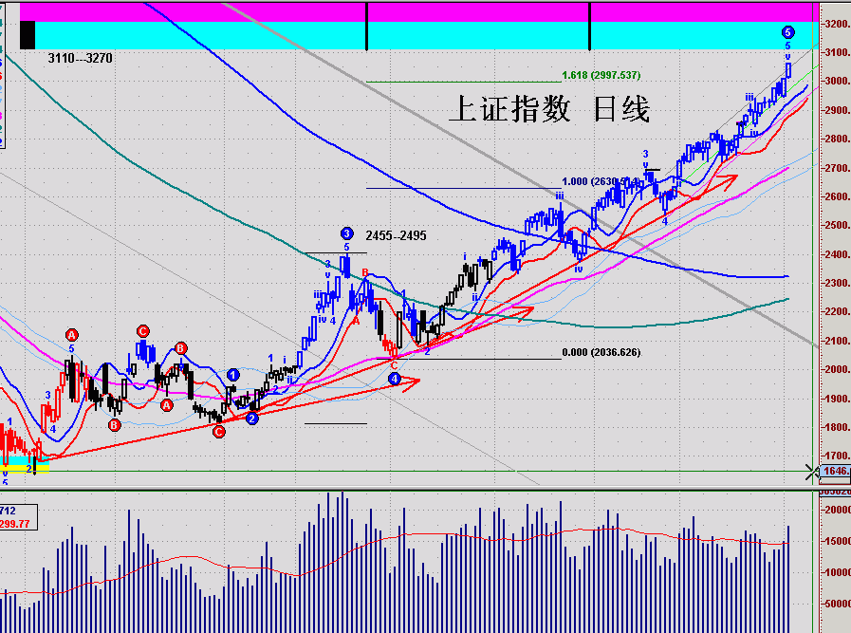Click the red circled A above the blue 5 label
The width and height of the screenshot is (851, 633).
72,335
